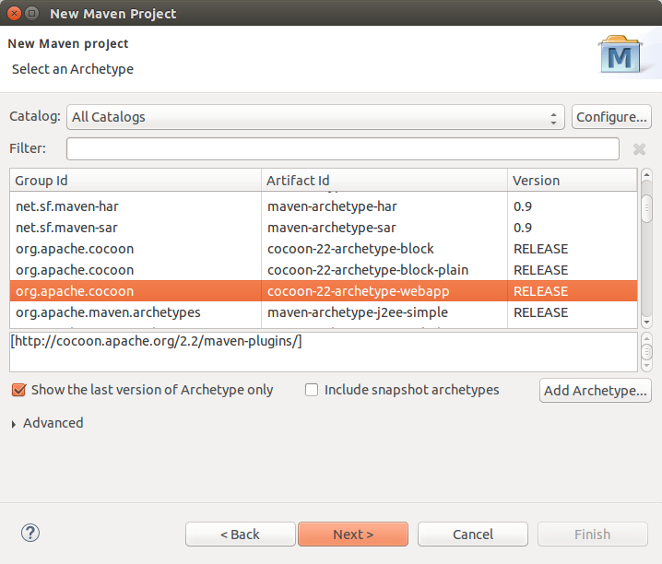Proceed with the Next > button
Viewport: 662px width, 564px height.
click(x=353, y=535)
